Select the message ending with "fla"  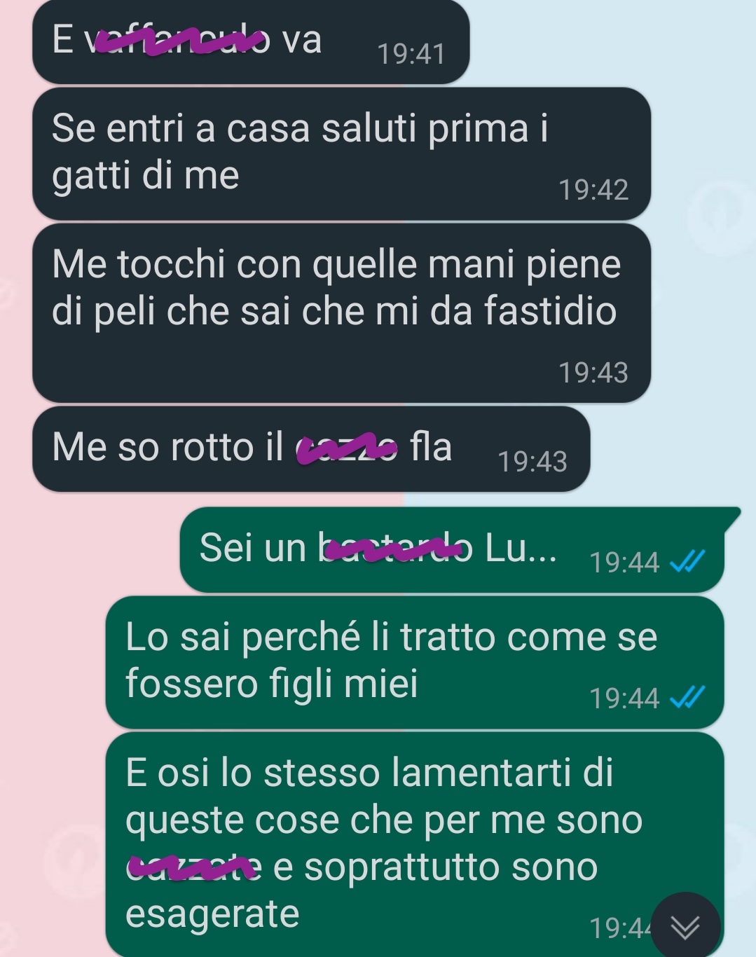pos(311,449)
